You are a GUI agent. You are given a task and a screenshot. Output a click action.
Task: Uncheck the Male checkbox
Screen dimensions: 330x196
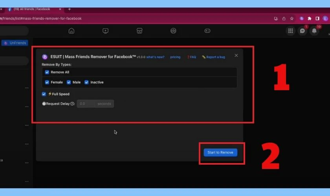[x=69, y=82]
